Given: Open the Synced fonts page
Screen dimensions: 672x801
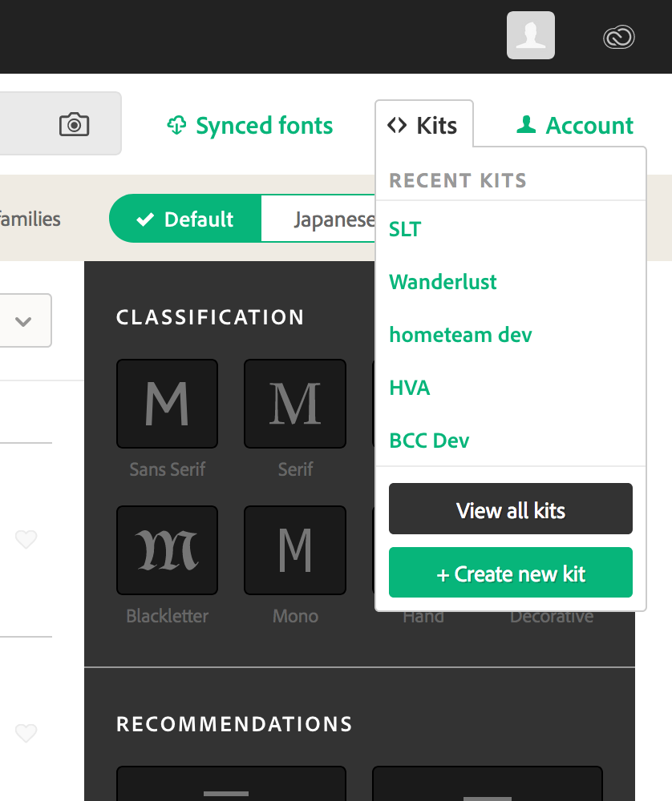Looking at the screenshot, I should [x=249, y=126].
